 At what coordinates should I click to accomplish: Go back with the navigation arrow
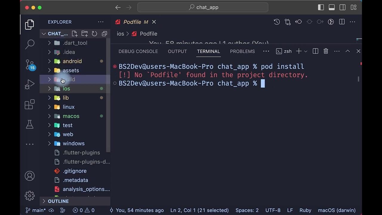(118, 7)
